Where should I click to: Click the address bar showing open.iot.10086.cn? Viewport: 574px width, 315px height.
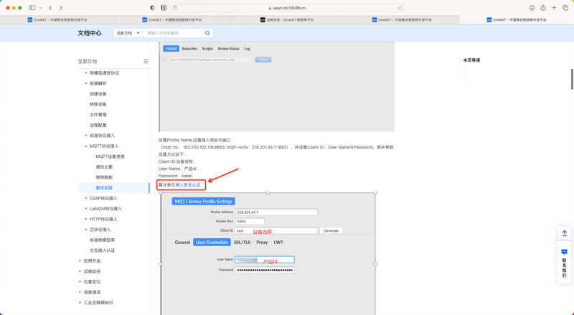pyautogui.click(x=286, y=8)
